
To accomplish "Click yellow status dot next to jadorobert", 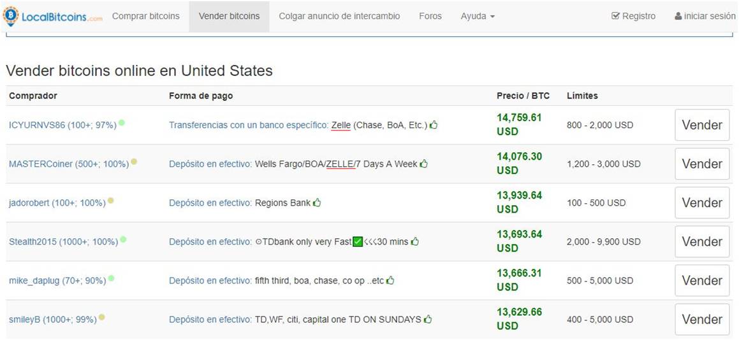I will coord(111,201).
